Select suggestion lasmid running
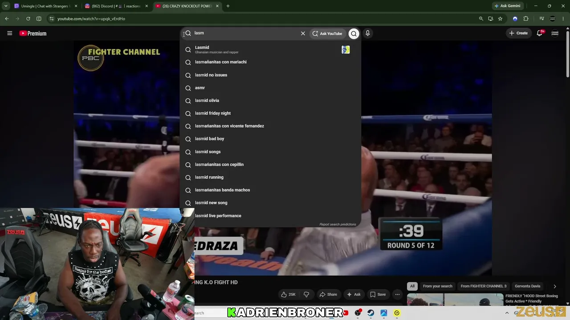This screenshot has height=320, width=570. pyautogui.click(x=270, y=177)
